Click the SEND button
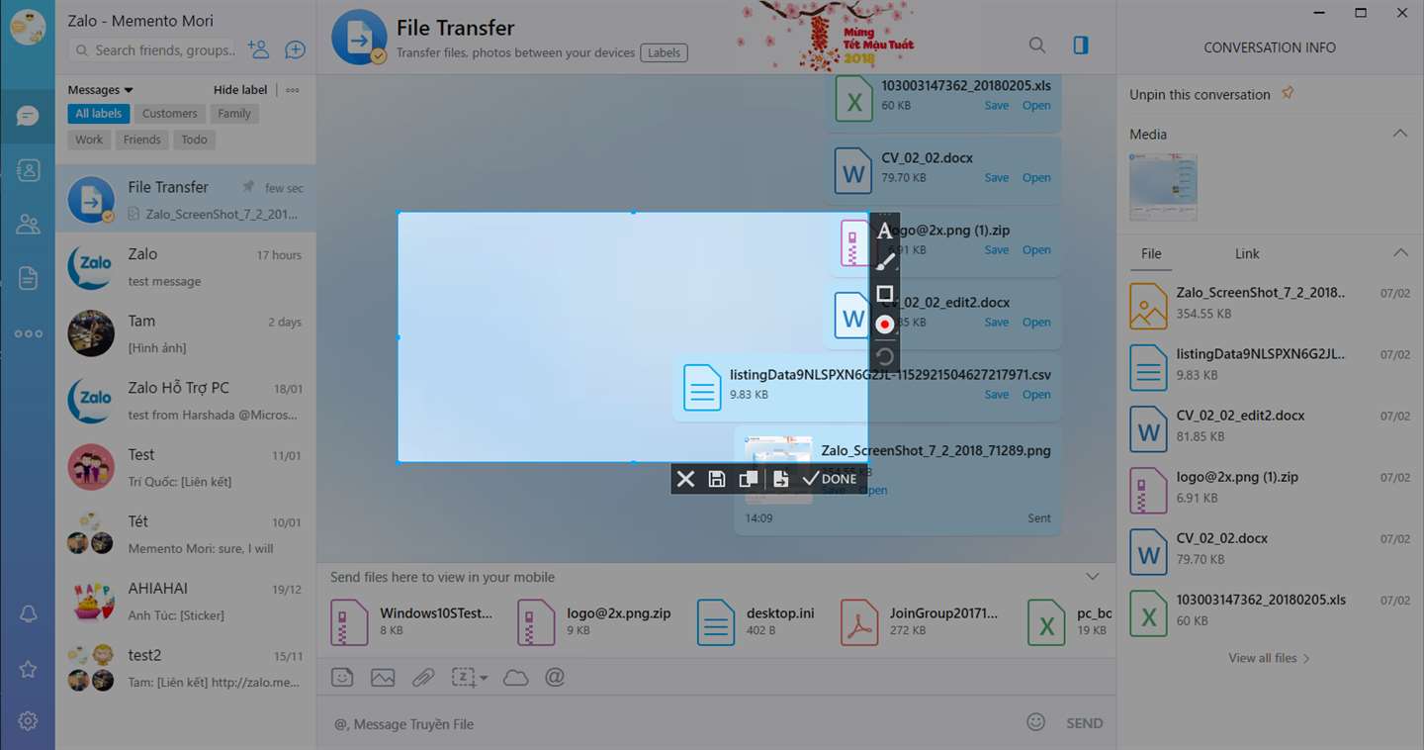 tap(1084, 723)
